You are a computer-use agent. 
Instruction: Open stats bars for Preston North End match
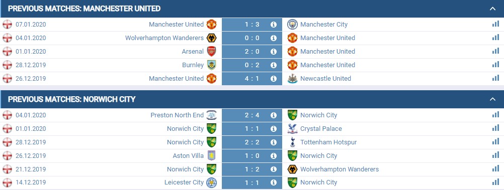coord(495,115)
